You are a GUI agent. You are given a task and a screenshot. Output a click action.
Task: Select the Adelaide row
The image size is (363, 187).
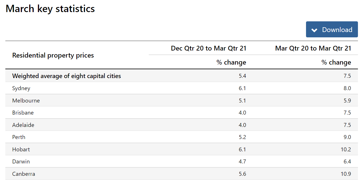point(23,125)
